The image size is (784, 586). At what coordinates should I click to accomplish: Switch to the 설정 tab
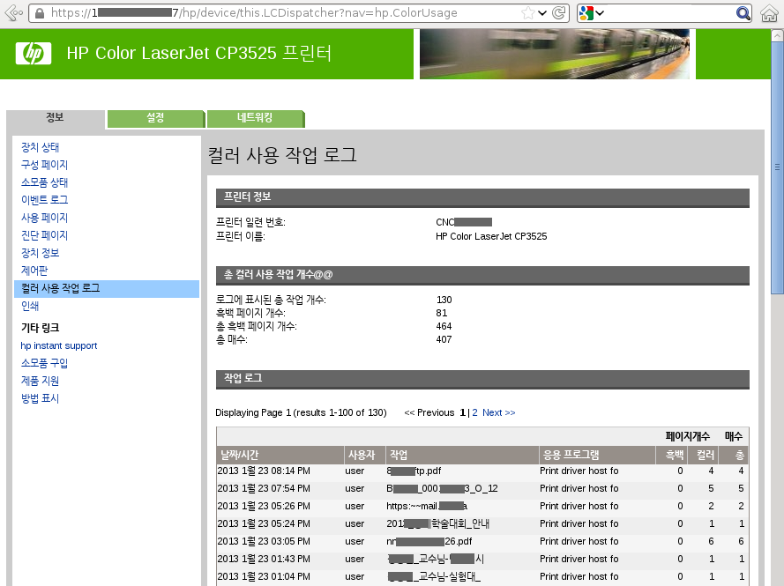click(x=155, y=118)
